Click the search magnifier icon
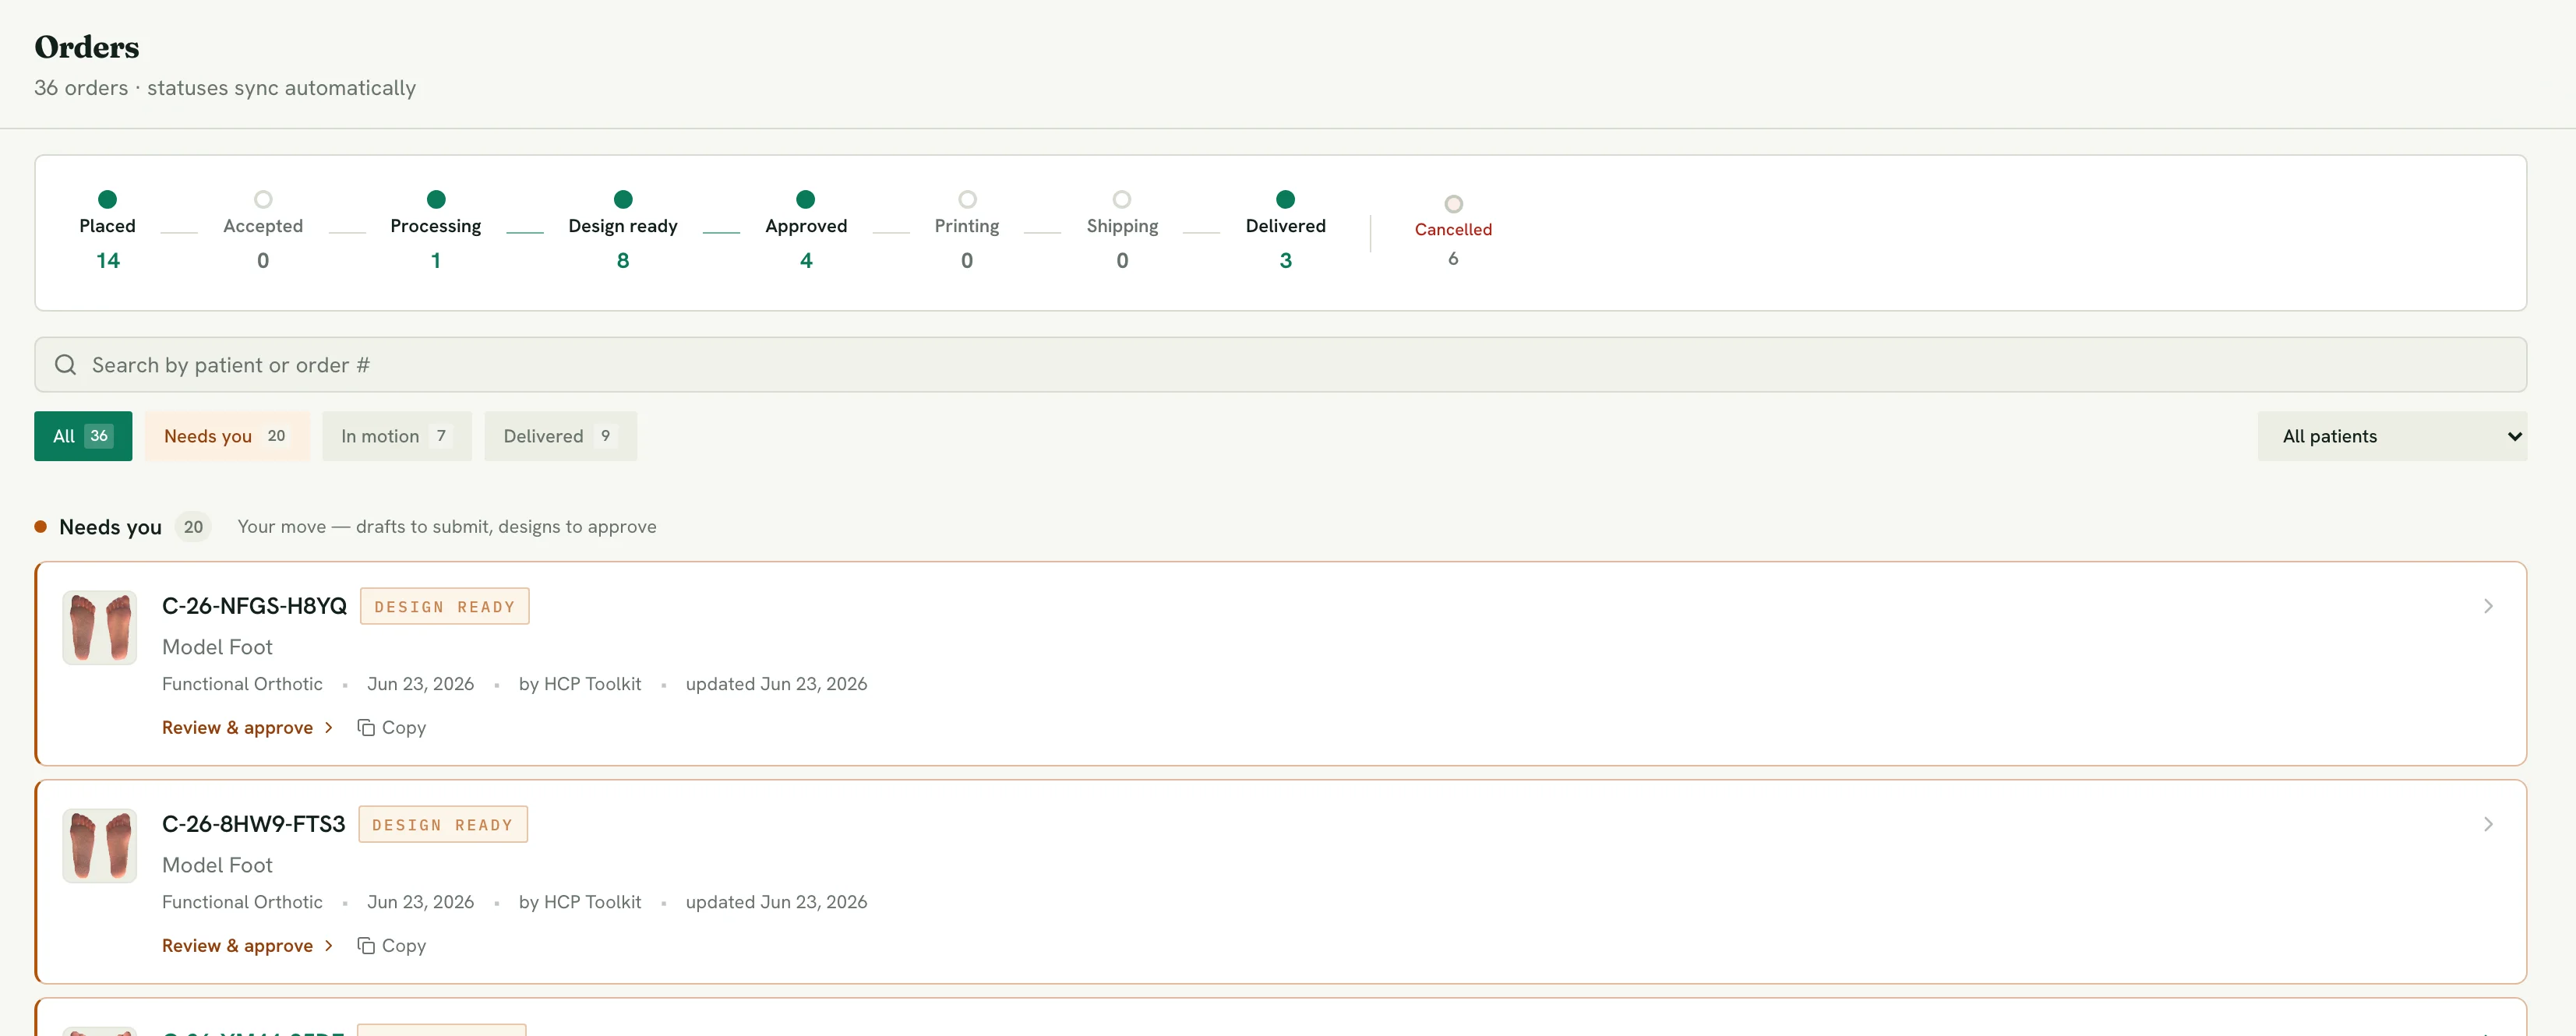This screenshot has width=2576, height=1036. [65, 365]
